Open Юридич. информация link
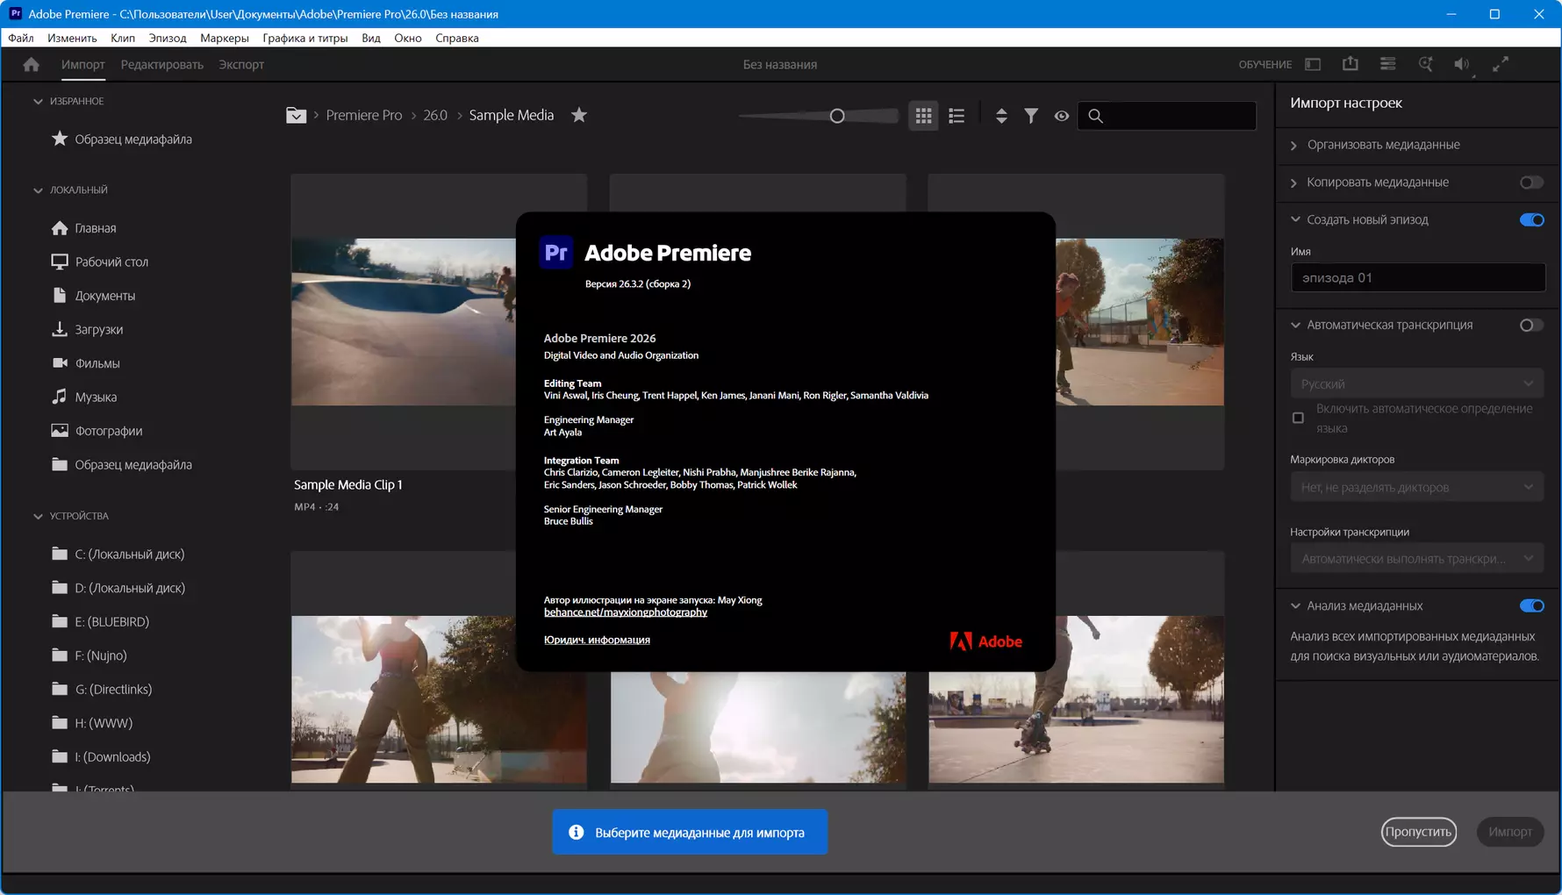The image size is (1562, 895). point(597,640)
